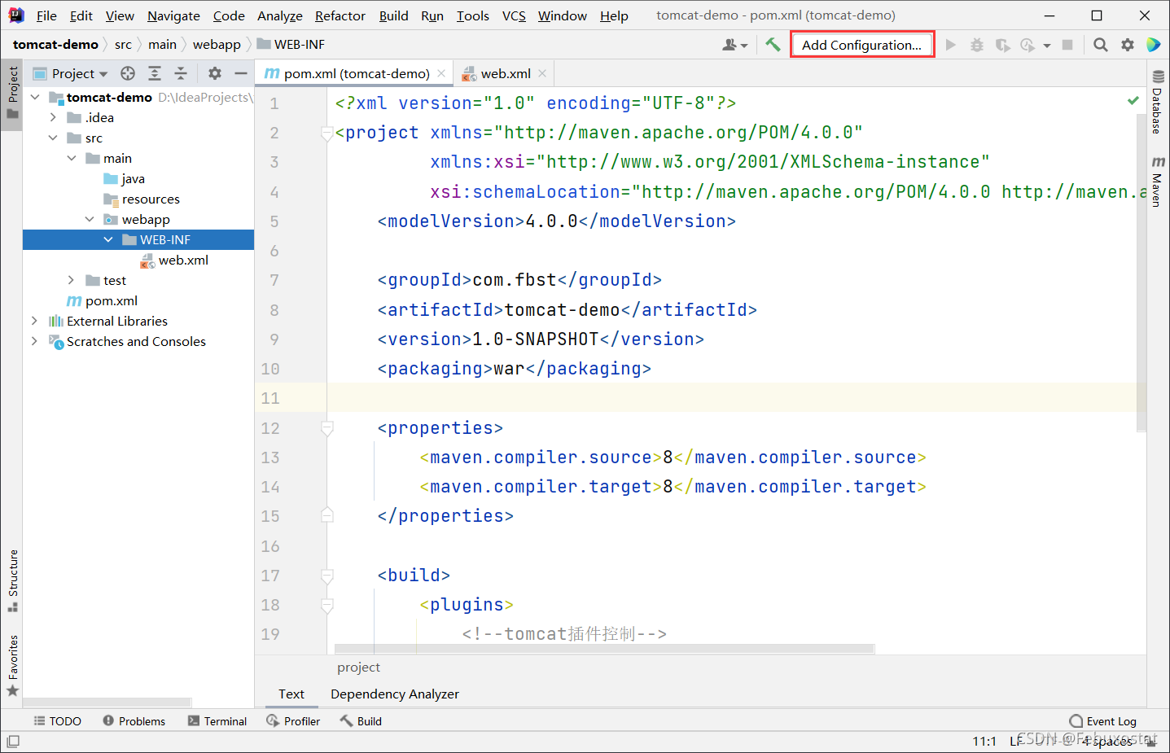Click the Debug bug icon in toolbar
This screenshot has width=1170, height=753.
coord(976,45)
